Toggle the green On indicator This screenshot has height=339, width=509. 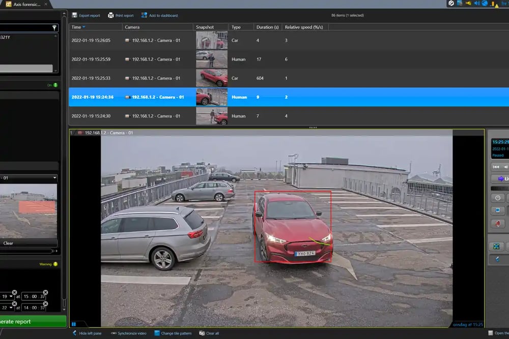[55, 85]
